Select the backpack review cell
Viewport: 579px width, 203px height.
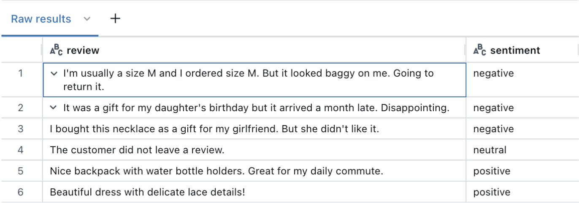coord(216,171)
